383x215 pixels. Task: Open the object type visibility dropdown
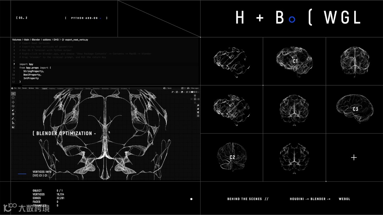pos(173,92)
